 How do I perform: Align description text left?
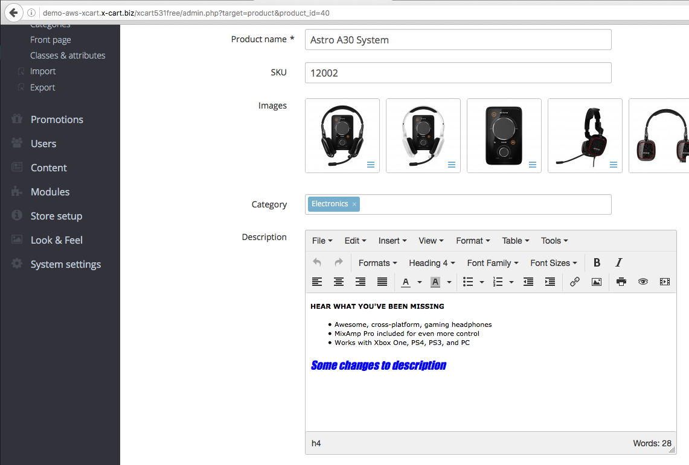click(317, 282)
